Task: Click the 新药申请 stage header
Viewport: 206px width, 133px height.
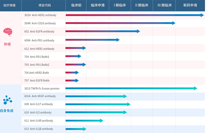Action: pos(190,5)
